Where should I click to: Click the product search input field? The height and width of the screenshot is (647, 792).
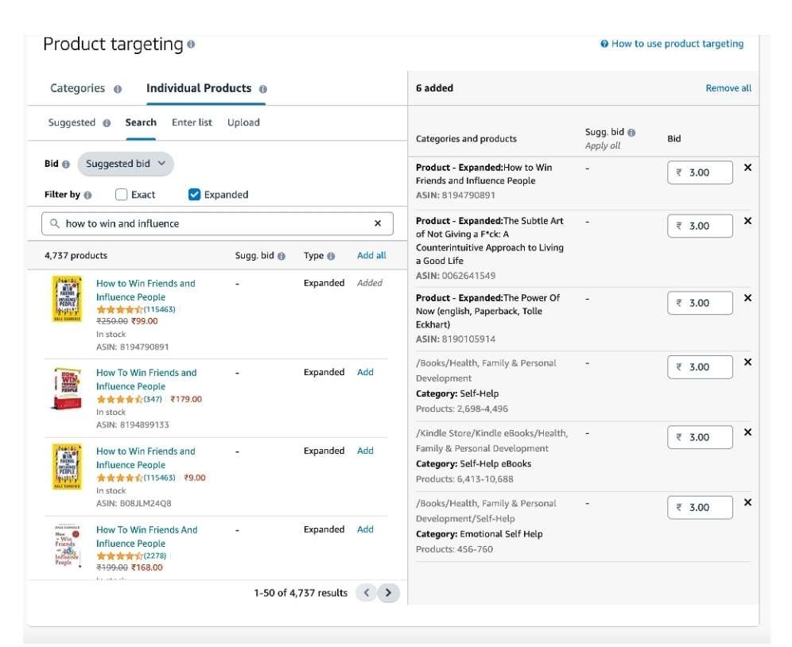click(x=217, y=224)
